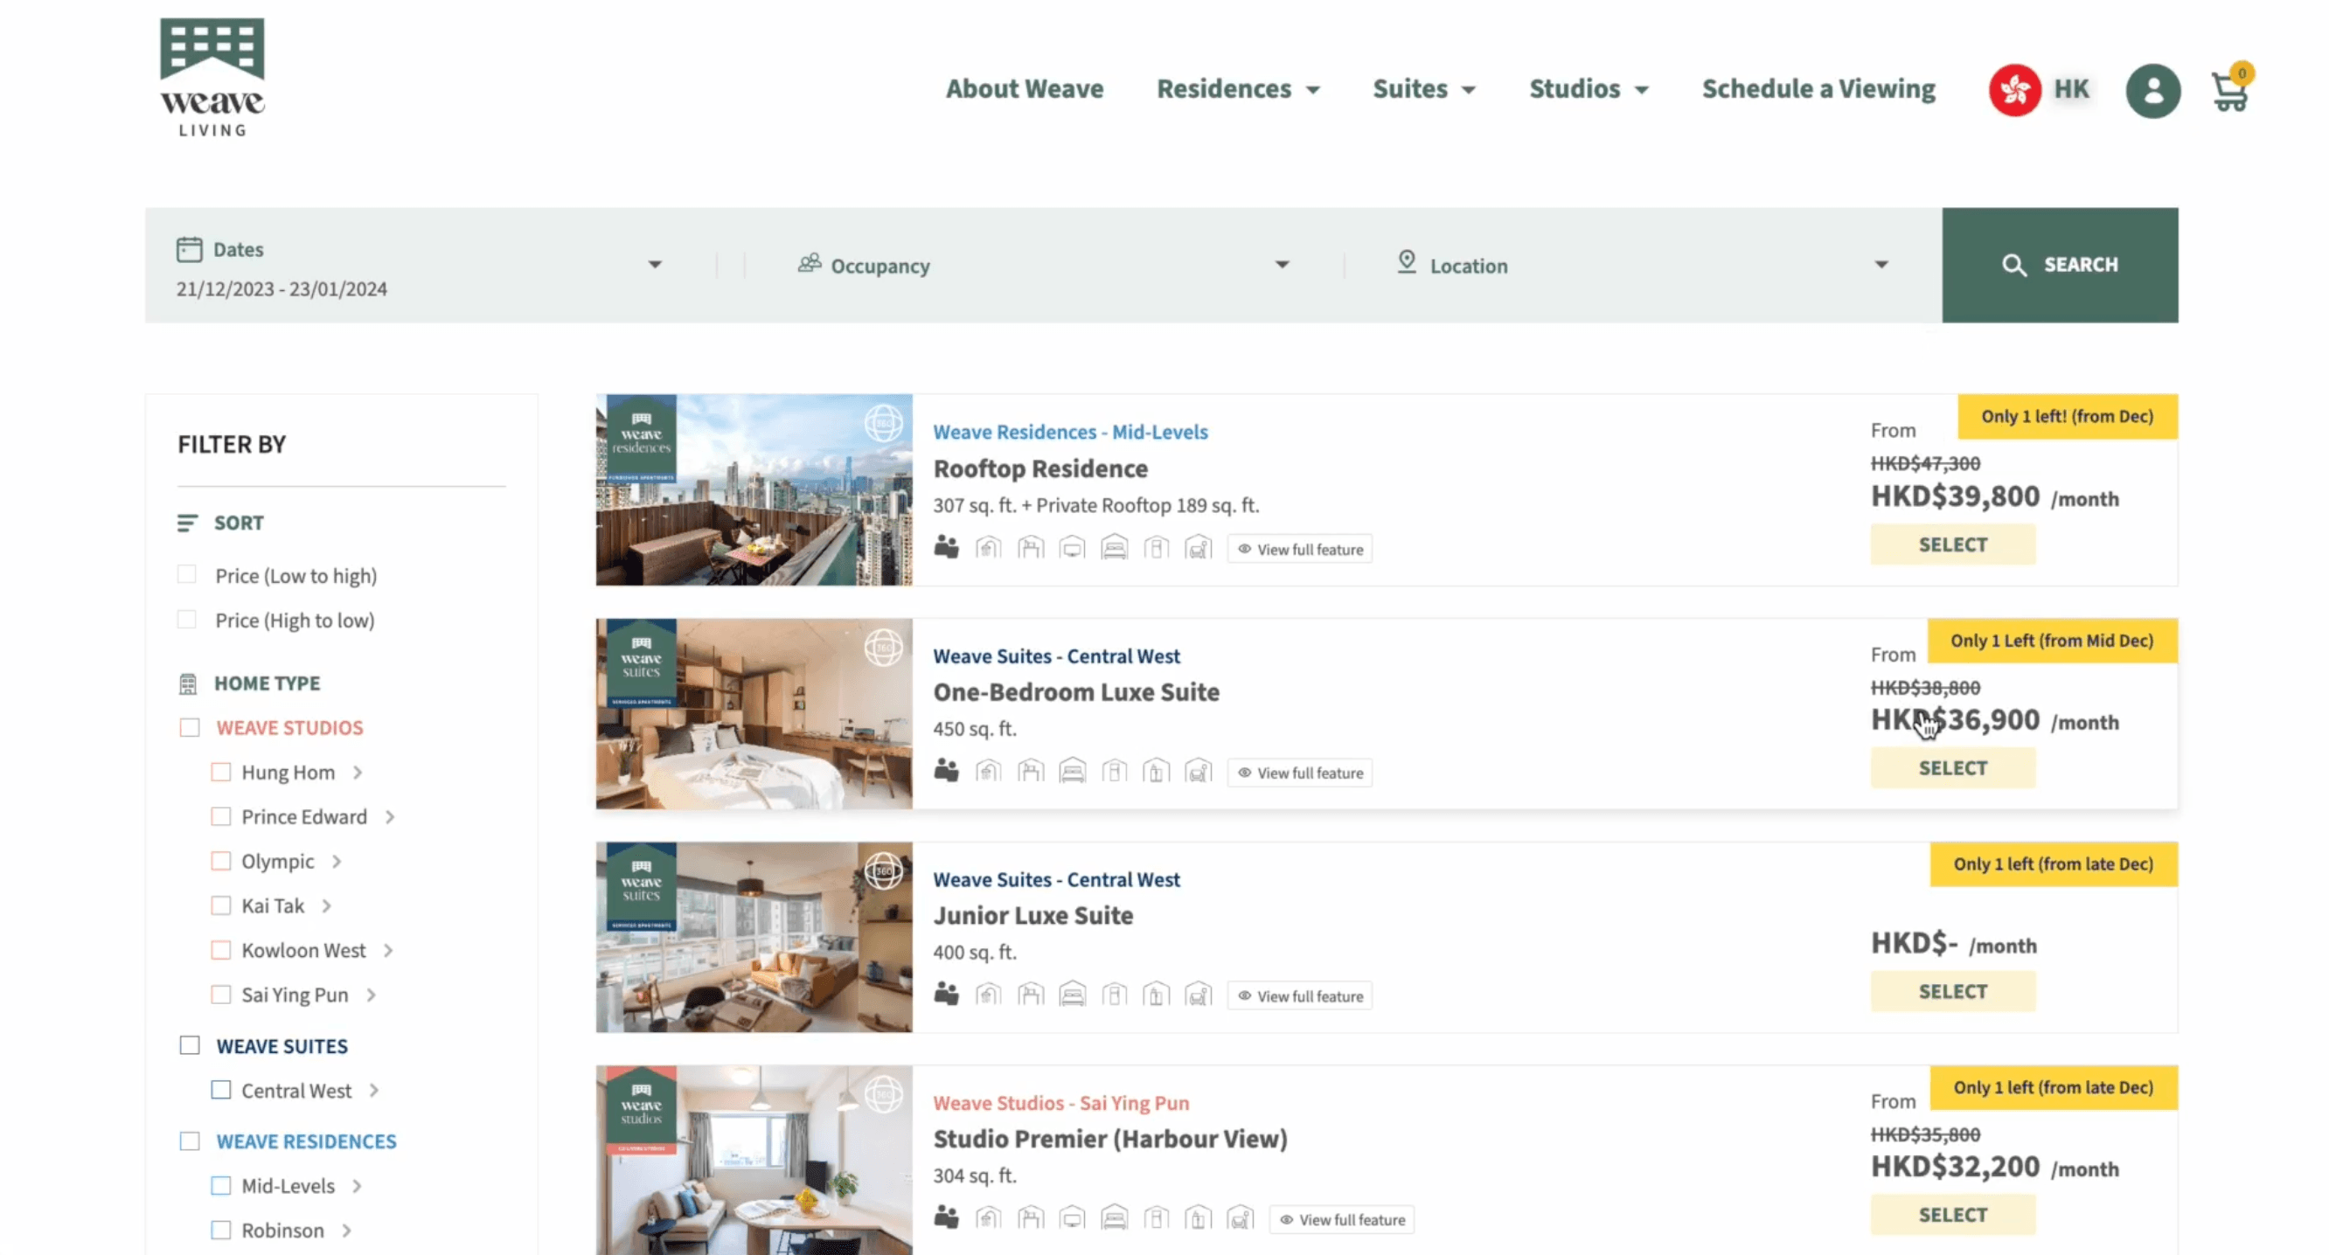Open the Rooftop Residence photo thumbnail
The image size is (2329, 1255).
[754, 489]
